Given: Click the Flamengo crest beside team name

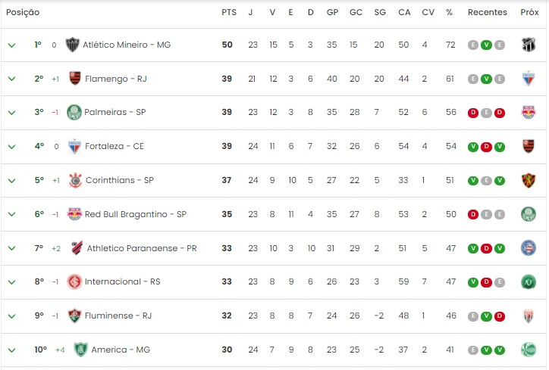Looking at the screenshot, I should coord(75,78).
